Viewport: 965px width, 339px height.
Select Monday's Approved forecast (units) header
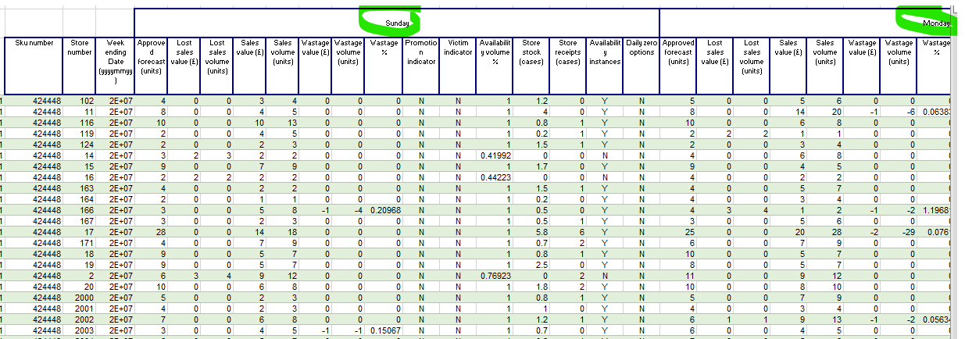(x=678, y=66)
